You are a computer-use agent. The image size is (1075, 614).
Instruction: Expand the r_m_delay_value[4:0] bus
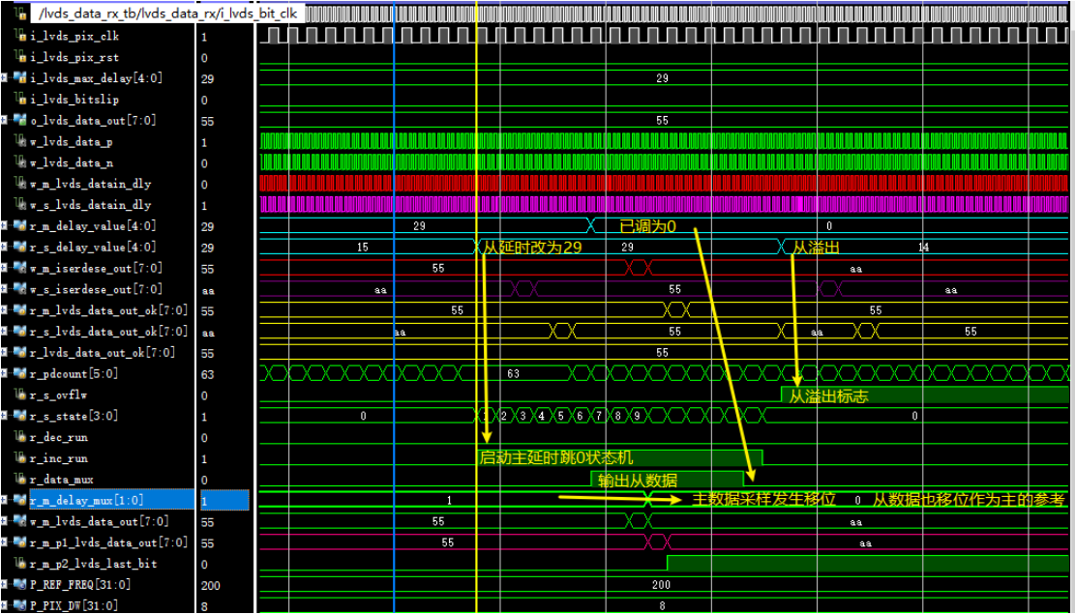(5, 225)
